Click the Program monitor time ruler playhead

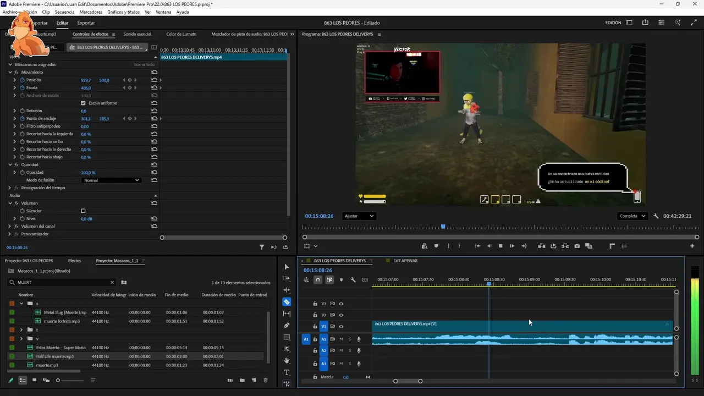[443, 227]
